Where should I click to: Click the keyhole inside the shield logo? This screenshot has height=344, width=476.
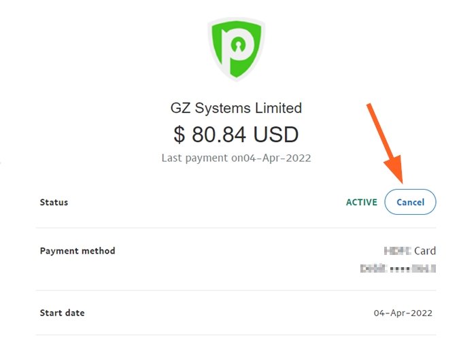(x=238, y=46)
